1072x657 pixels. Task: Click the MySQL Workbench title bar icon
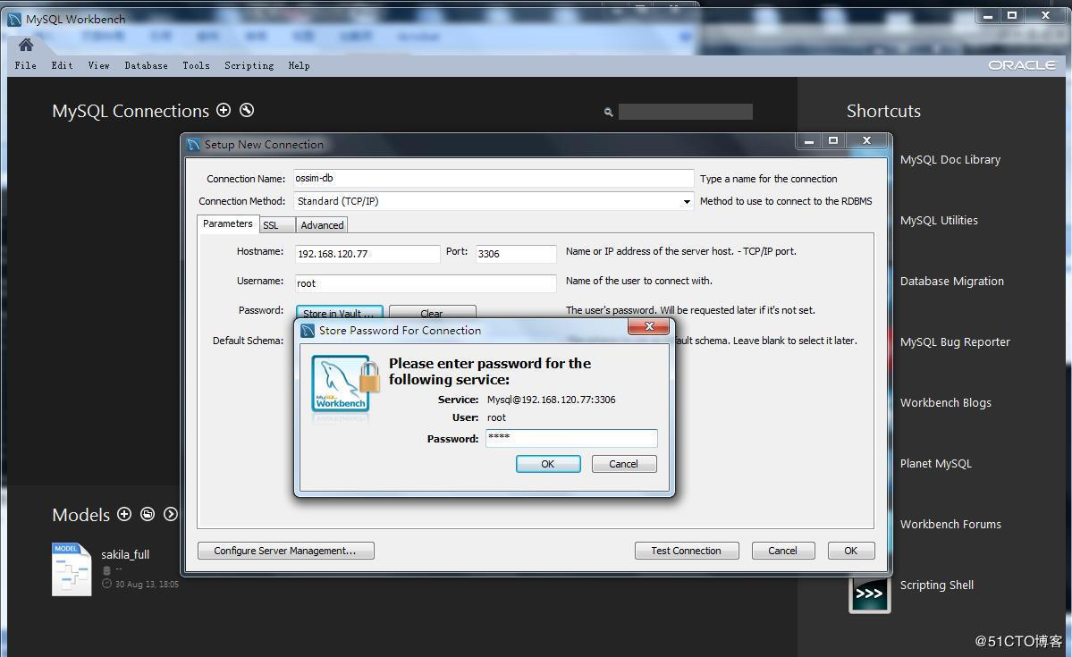tap(14, 19)
